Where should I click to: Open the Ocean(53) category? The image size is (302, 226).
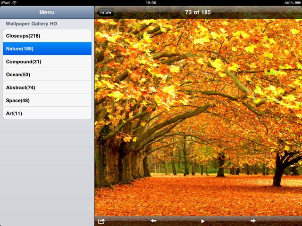tap(47, 74)
